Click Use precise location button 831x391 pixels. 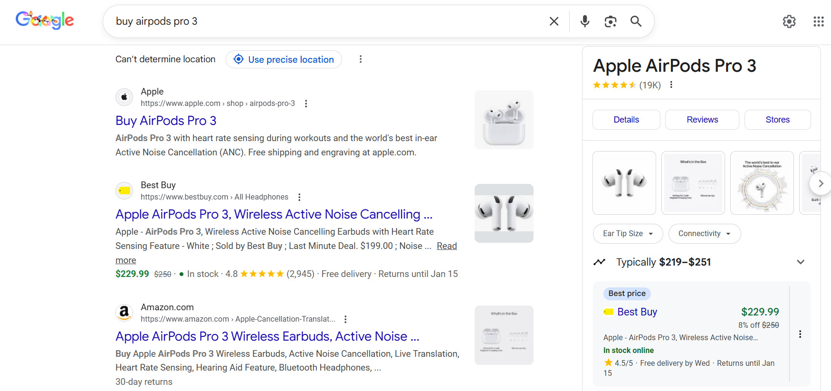284,59
